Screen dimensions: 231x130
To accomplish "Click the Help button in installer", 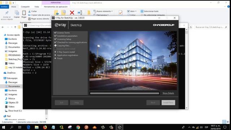I will pyautogui.click(x=77, y=103).
